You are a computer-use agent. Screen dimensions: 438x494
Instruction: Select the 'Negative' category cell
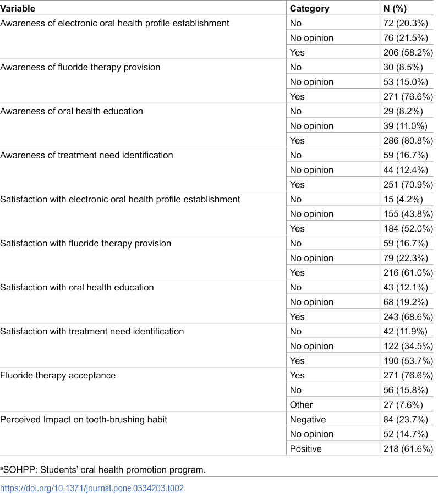[308, 420]
